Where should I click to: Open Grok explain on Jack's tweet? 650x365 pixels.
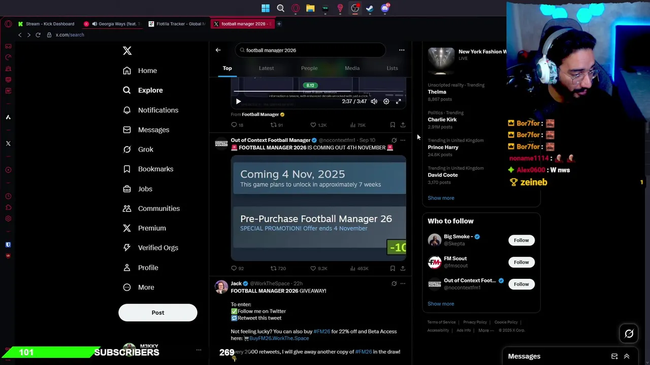(x=394, y=283)
